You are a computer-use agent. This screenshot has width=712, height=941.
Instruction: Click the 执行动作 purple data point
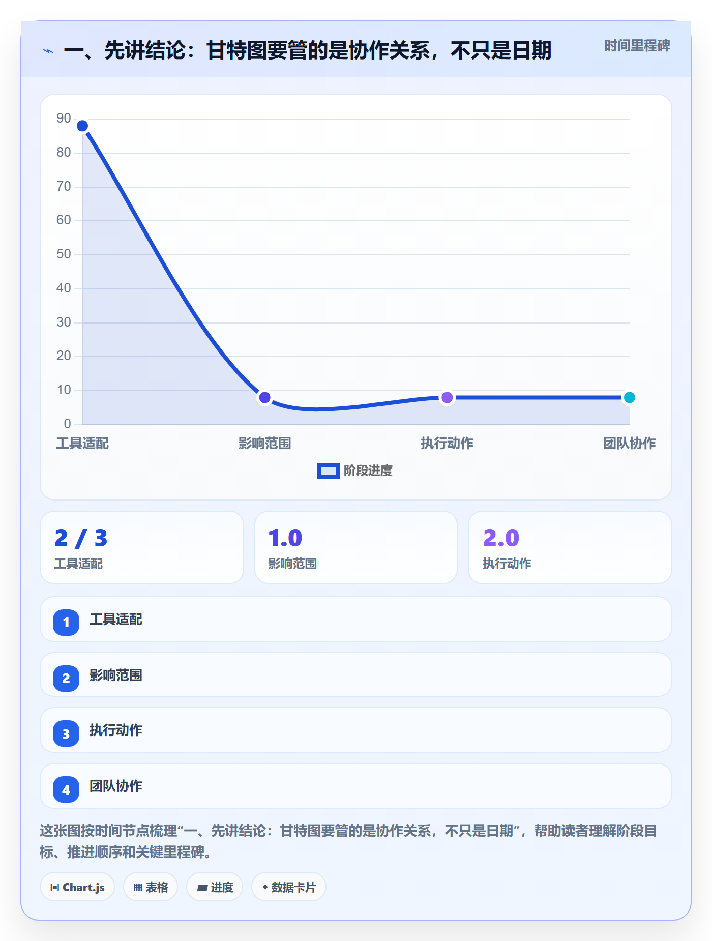point(447,397)
